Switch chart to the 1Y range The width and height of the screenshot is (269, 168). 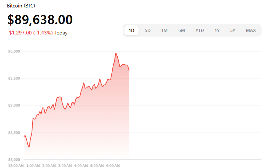[x=217, y=30]
